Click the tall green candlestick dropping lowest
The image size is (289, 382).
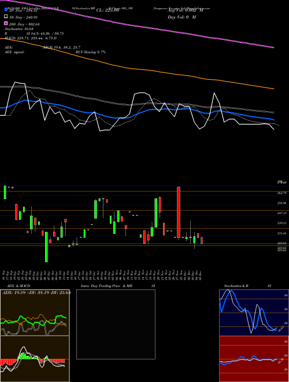tap(46, 247)
